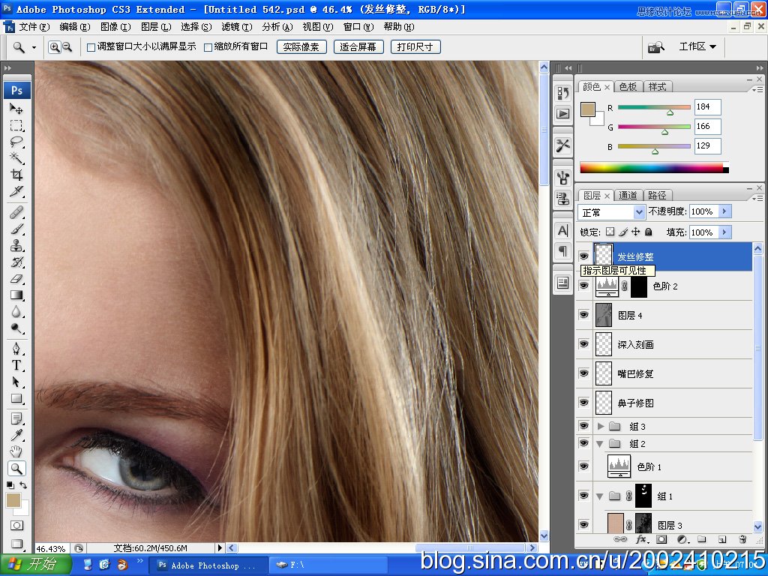Switch to Adobe Photoshop taskbar button

click(207, 565)
